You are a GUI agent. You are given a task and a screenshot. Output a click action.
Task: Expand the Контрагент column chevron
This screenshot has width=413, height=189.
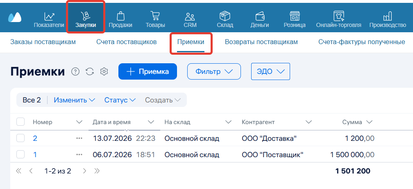click(x=309, y=122)
